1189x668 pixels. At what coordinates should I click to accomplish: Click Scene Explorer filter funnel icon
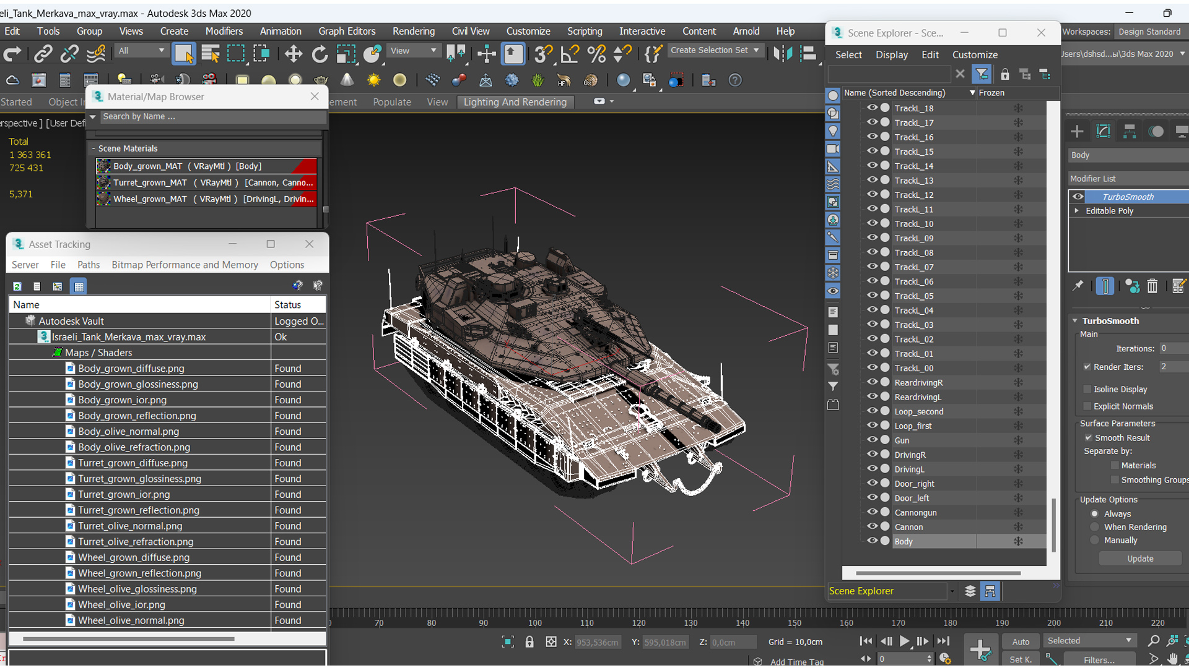982,74
